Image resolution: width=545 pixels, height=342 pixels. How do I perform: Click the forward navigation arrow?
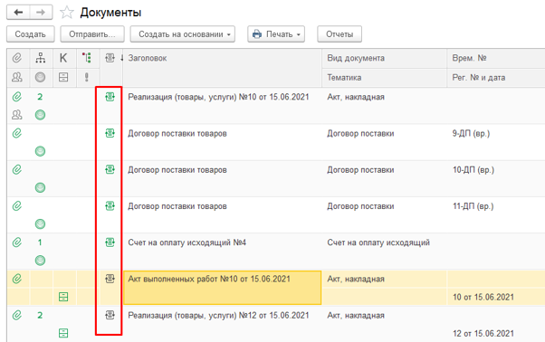[x=41, y=13]
